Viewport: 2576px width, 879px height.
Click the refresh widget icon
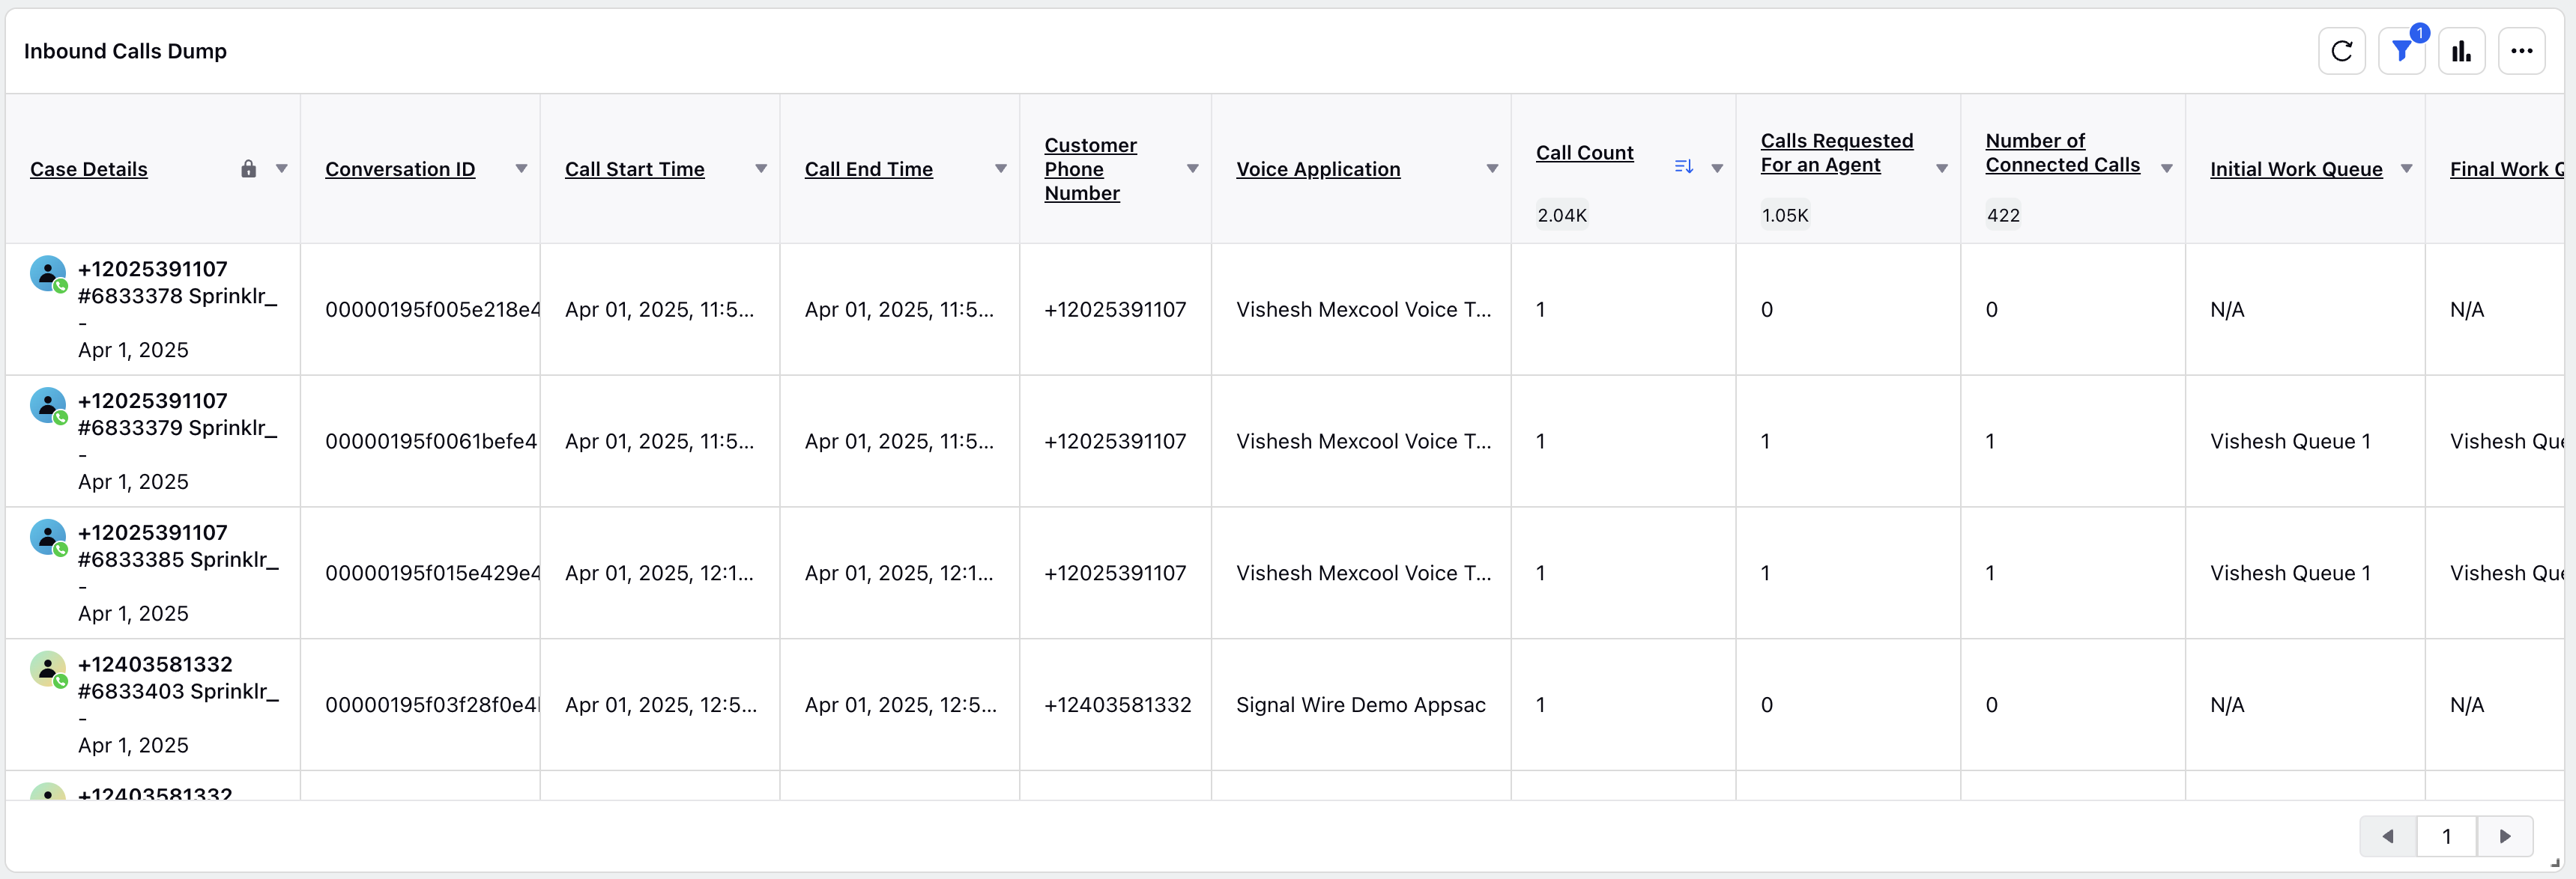pos(2341,51)
